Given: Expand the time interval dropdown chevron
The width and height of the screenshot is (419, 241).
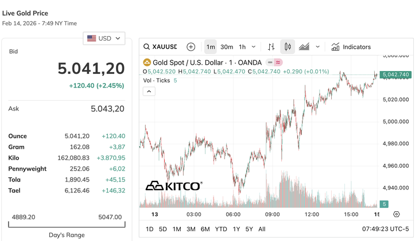Looking at the screenshot, I should click(x=253, y=47).
